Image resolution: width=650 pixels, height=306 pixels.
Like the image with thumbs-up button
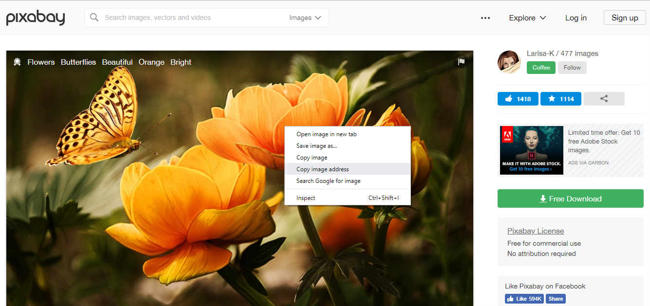[x=518, y=99]
